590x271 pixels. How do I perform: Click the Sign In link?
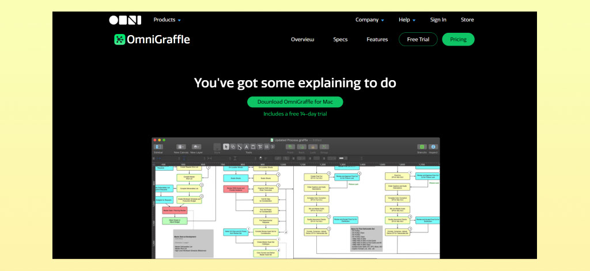[438, 20]
